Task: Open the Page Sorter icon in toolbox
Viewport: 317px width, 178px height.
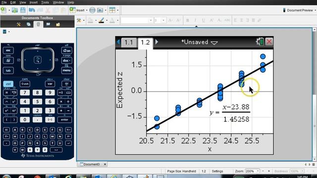Action: click(x=29, y=24)
